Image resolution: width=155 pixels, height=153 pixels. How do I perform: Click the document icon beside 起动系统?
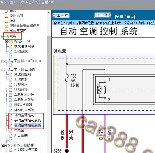click(10, 52)
